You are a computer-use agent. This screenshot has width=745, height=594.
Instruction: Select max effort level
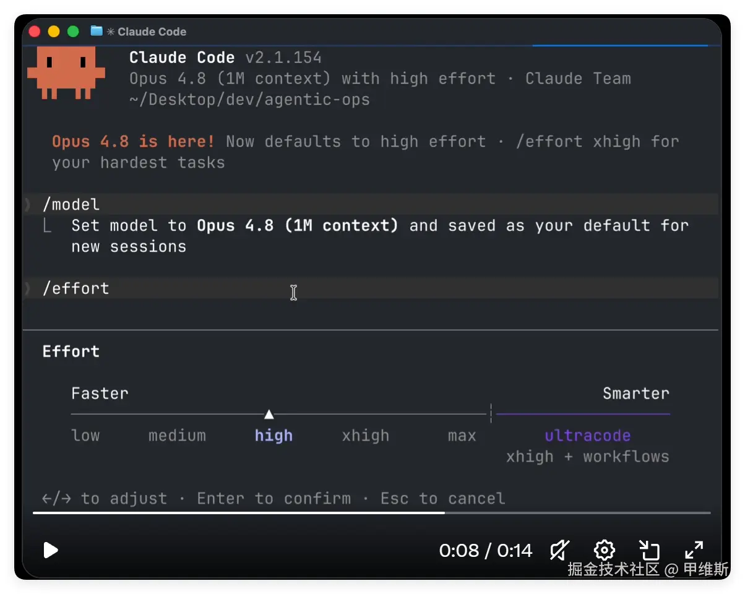(462, 436)
